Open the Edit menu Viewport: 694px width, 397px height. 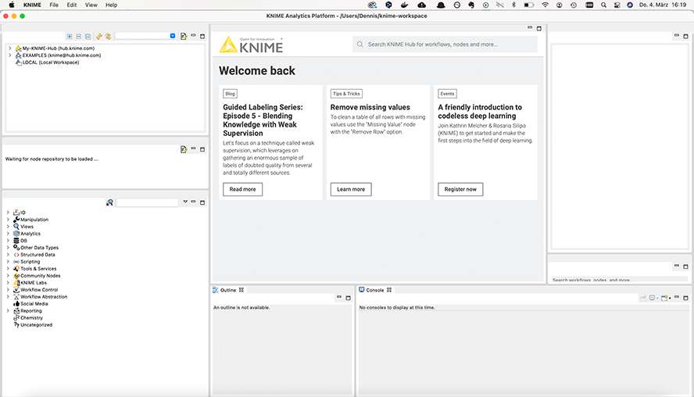coord(72,5)
